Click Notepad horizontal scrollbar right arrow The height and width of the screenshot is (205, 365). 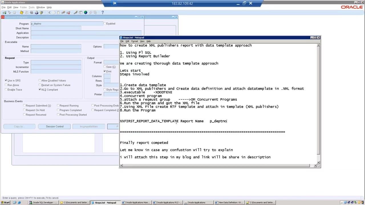point(315,165)
